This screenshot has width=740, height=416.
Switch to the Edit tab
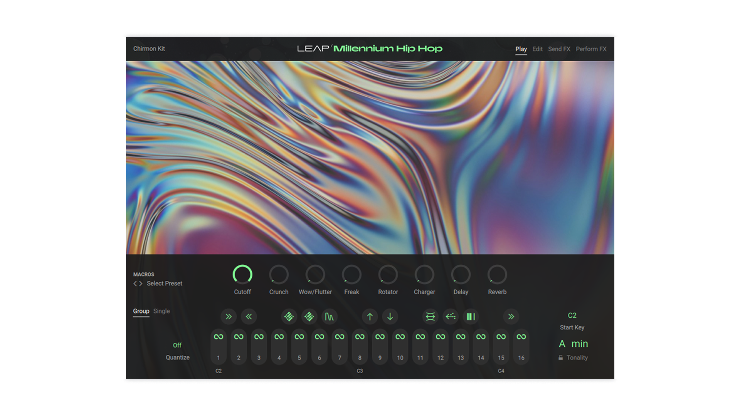coord(537,49)
